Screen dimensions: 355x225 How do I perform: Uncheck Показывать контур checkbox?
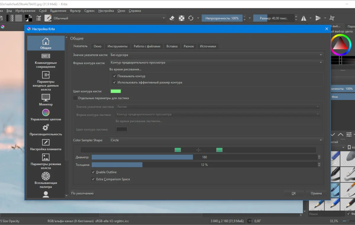click(x=114, y=76)
